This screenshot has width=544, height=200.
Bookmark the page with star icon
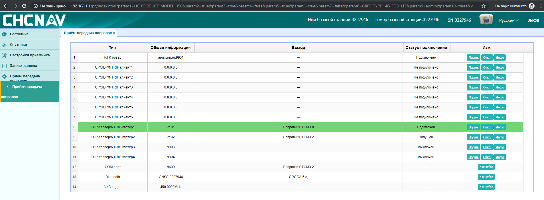(484, 6)
